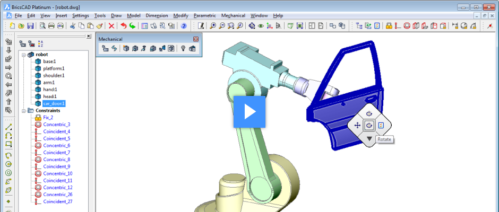This screenshot has width=499, height=212.
Task: Open the blue Help question mark icon
Action: (x=184, y=26)
